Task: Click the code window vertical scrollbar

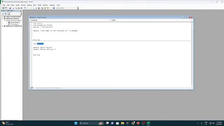Action: pyautogui.click(x=192, y=54)
